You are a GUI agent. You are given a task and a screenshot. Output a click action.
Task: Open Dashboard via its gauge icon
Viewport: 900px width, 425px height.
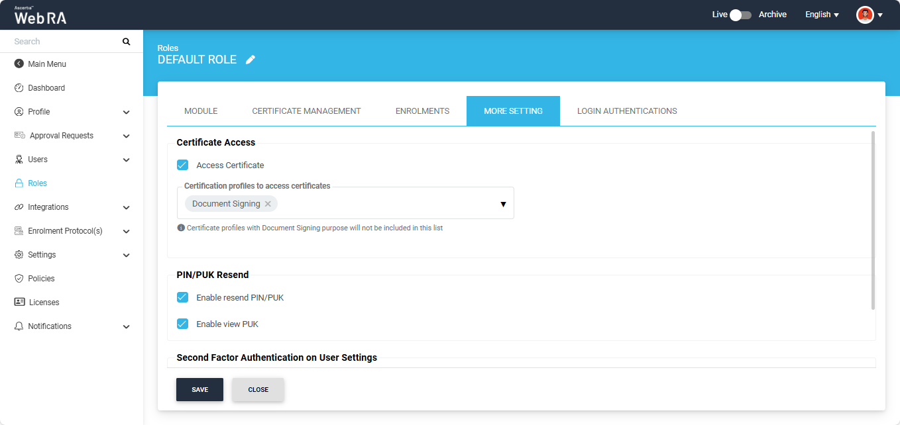(19, 88)
